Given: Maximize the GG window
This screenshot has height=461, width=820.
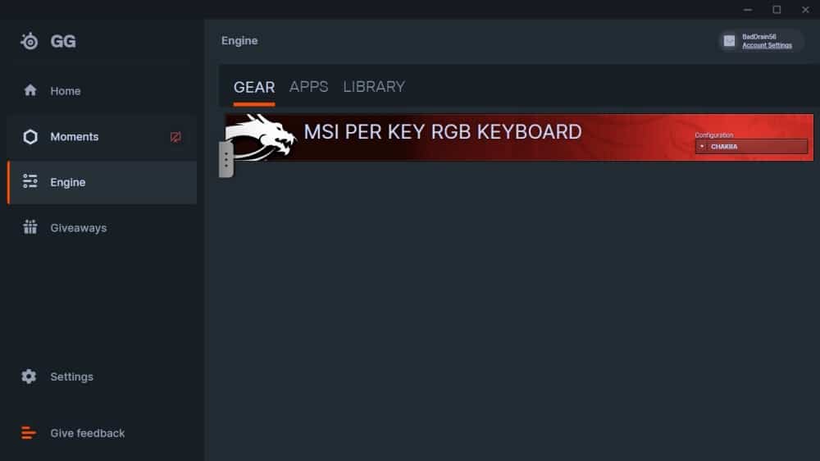Looking at the screenshot, I should coord(777,9).
